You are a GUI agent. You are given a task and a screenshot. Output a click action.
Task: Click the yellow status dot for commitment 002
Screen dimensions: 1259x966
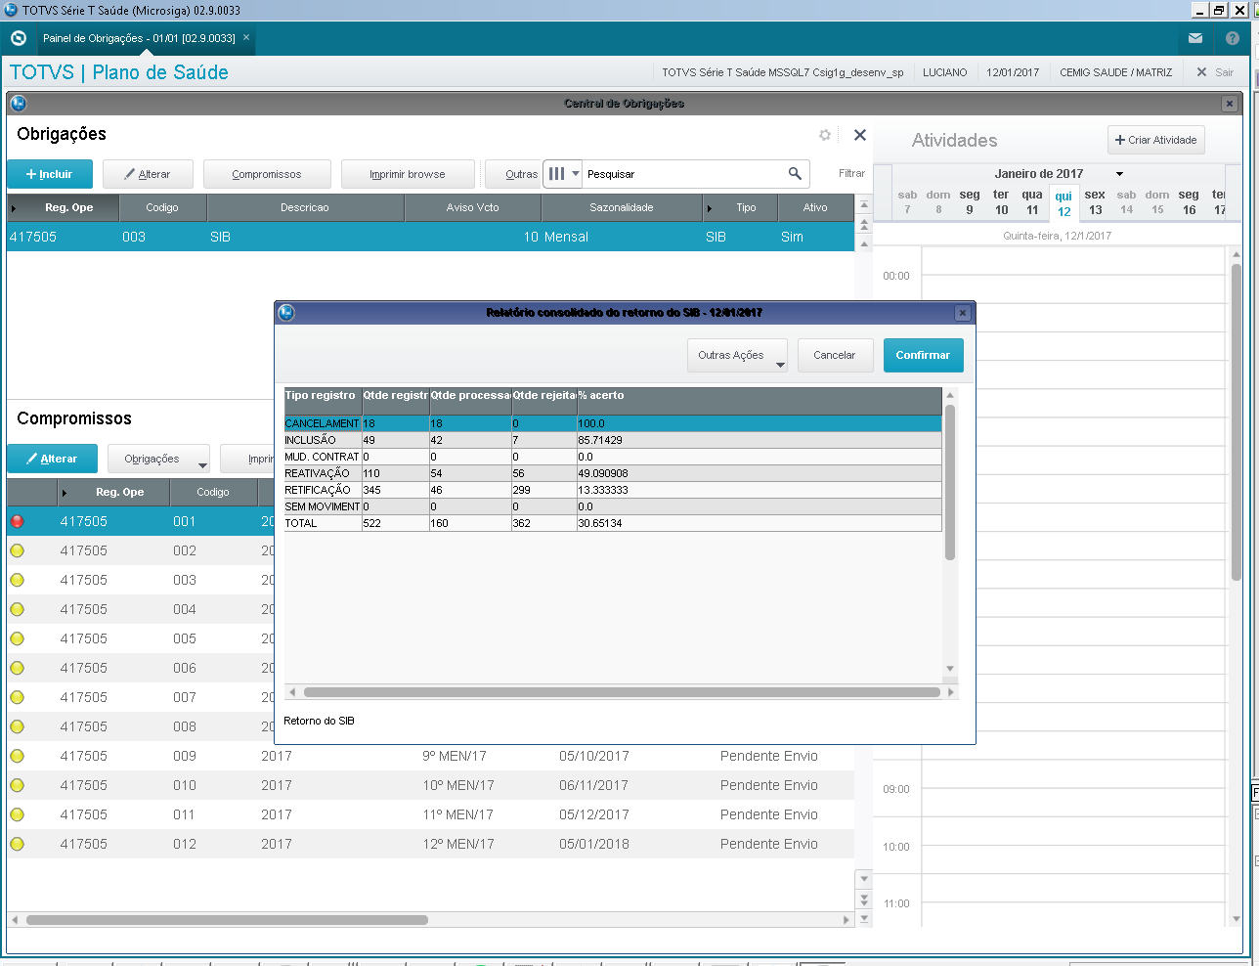18,550
